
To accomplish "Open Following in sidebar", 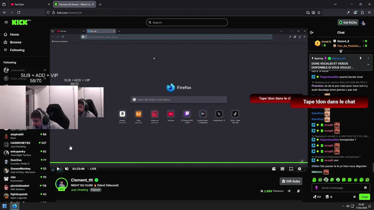I will 14,50.
